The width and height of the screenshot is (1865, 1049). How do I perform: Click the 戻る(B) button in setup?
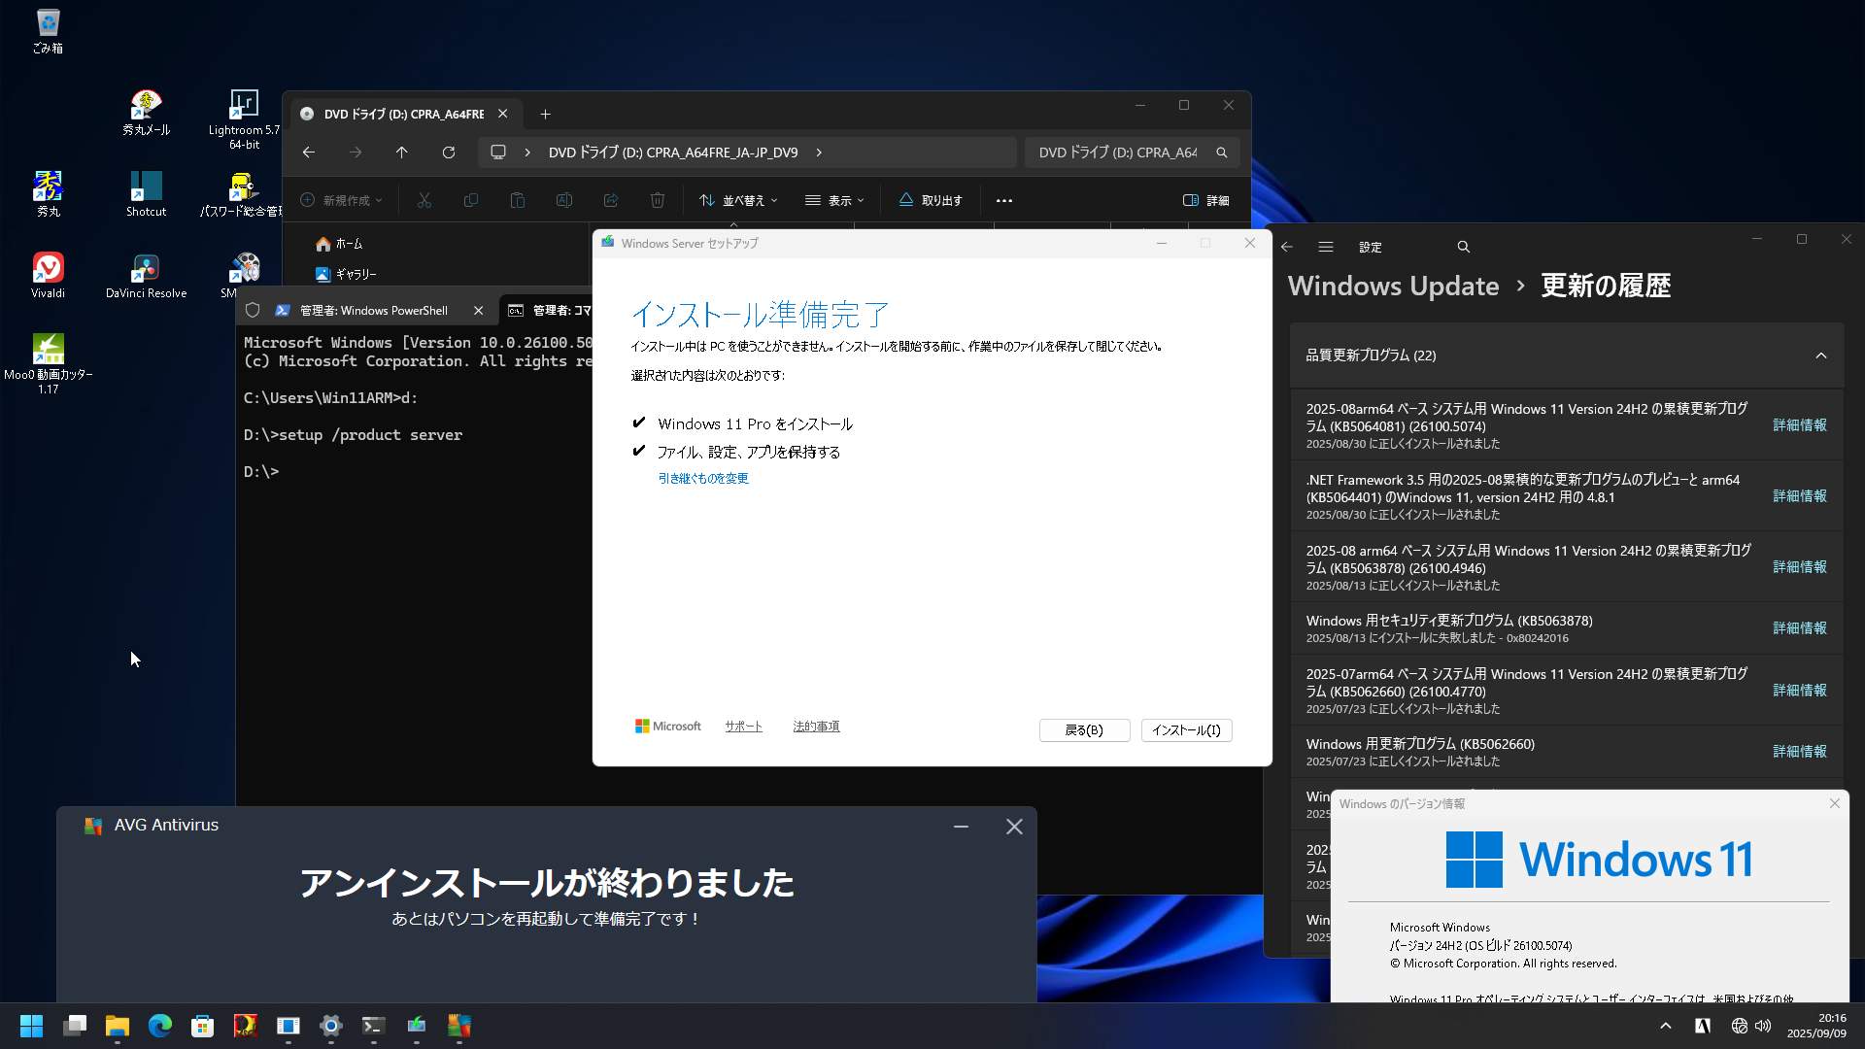click(x=1084, y=730)
